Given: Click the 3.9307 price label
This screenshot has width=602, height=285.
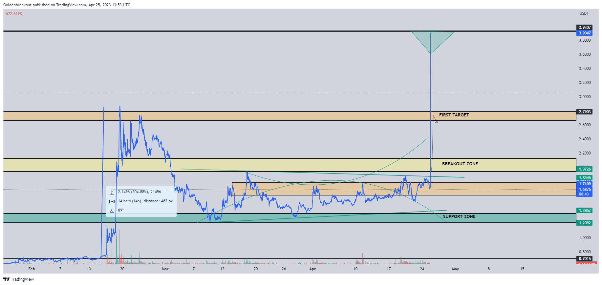Looking at the screenshot, I should 585,28.
